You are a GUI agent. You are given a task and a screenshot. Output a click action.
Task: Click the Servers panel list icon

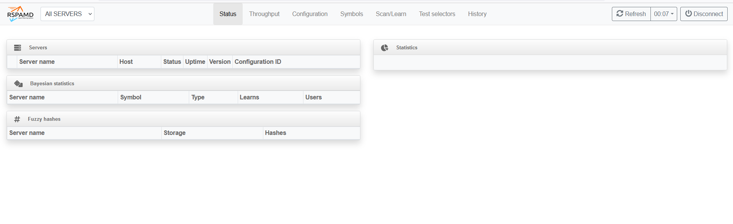[18, 48]
